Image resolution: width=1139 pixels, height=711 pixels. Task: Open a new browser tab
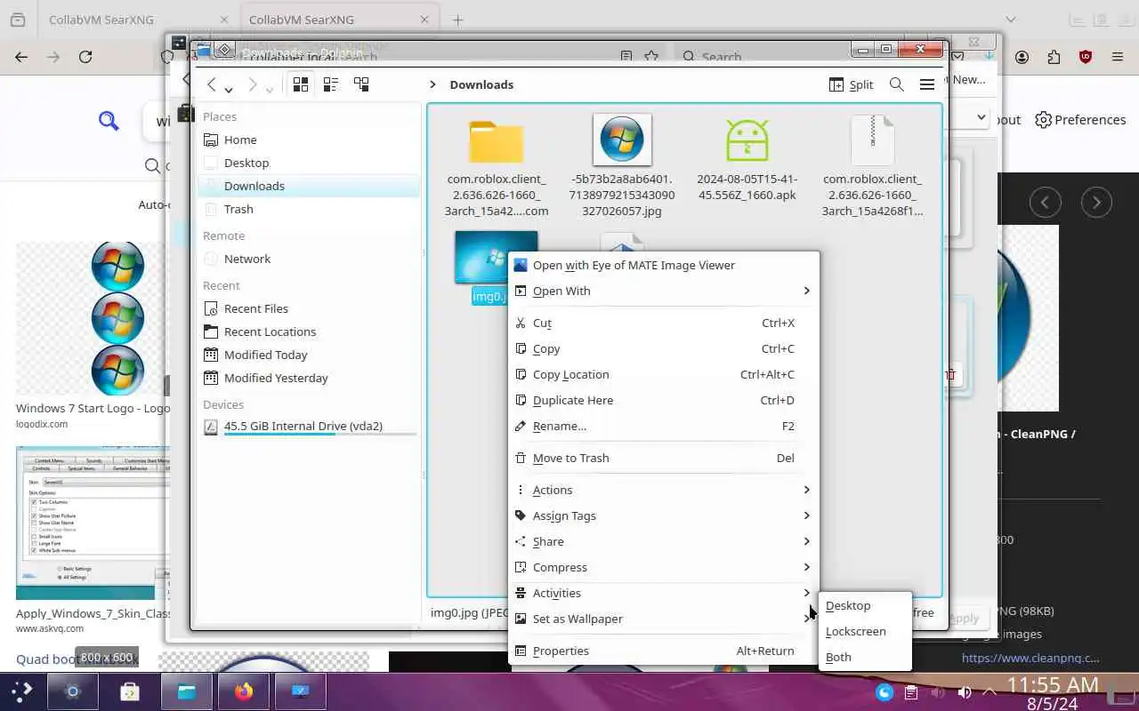(x=457, y=20)
